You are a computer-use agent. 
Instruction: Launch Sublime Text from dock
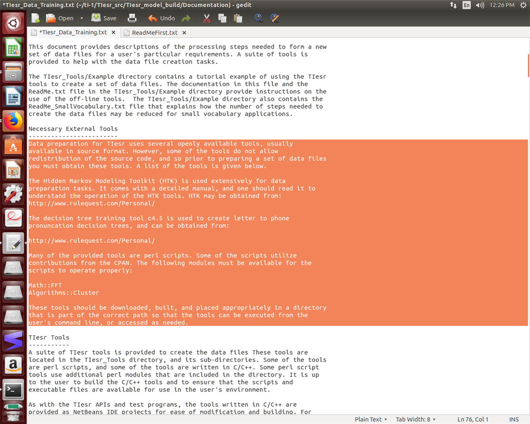click(x=13, y=341)
